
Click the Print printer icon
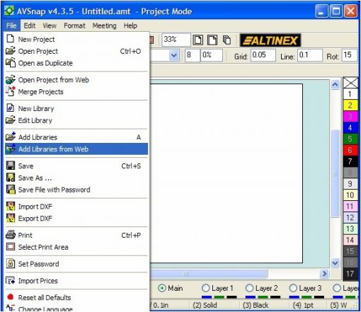(x=11, y=235)
